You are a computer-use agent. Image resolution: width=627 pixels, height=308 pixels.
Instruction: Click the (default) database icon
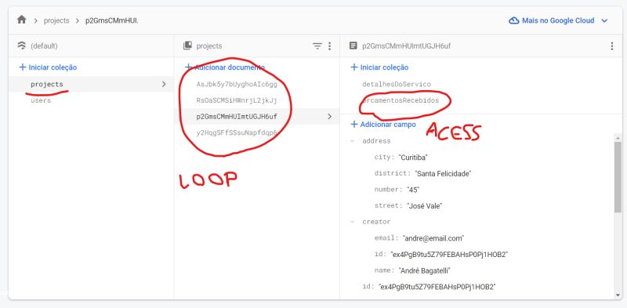(x=22, y=45)
